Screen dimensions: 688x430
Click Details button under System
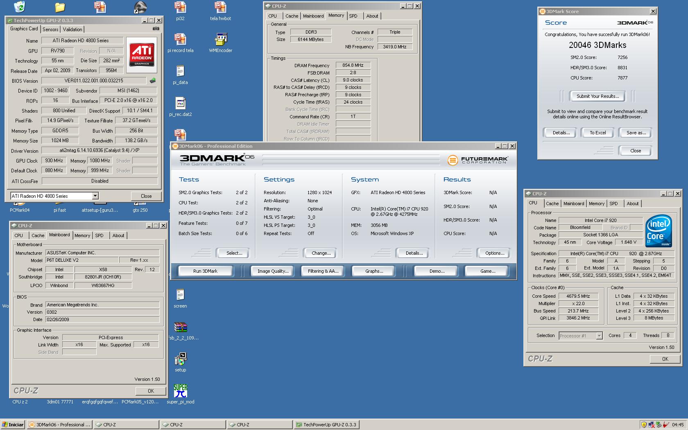point(414,253)
